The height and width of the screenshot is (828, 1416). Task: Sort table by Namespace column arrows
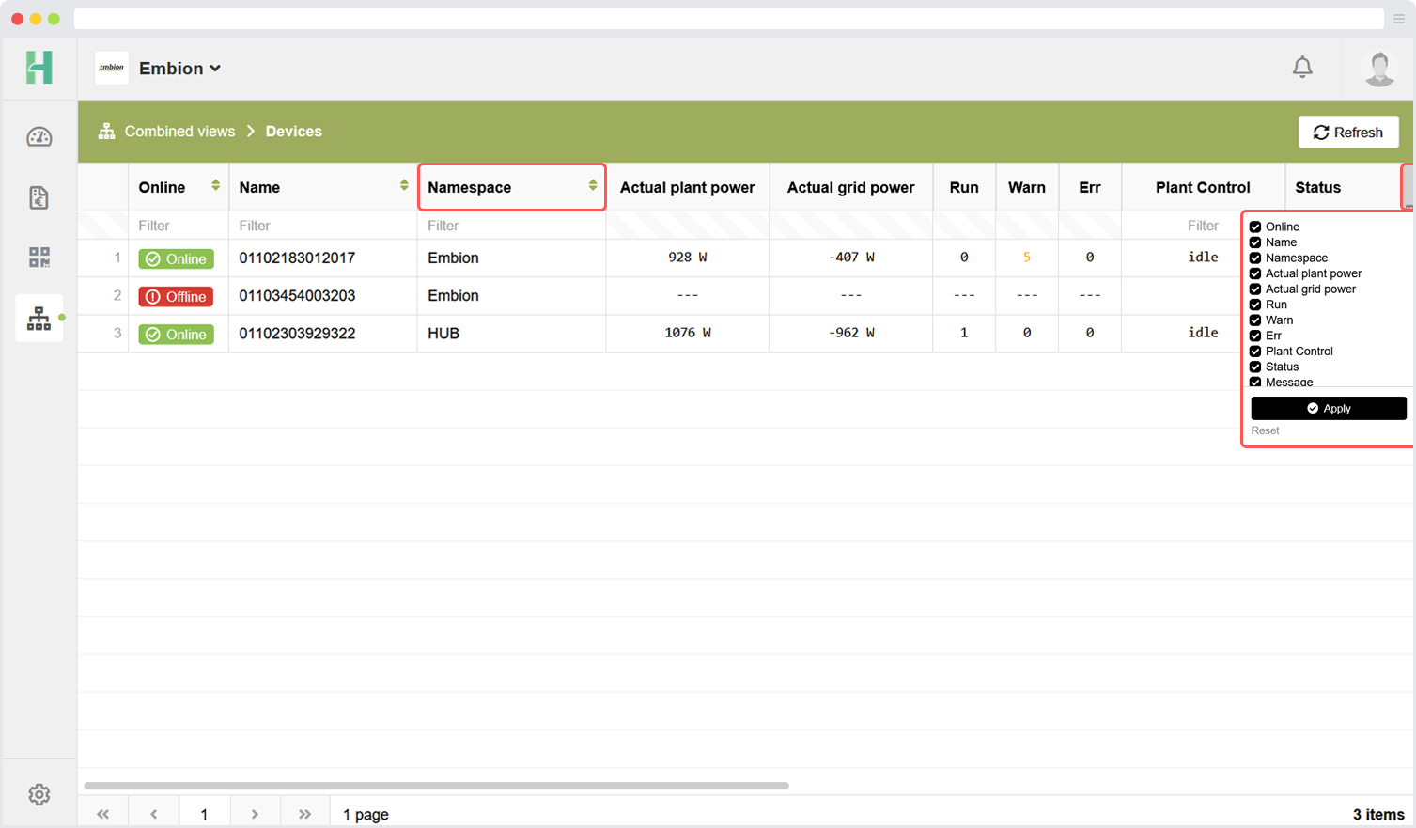pyautogui.click(x=593, y=186)
